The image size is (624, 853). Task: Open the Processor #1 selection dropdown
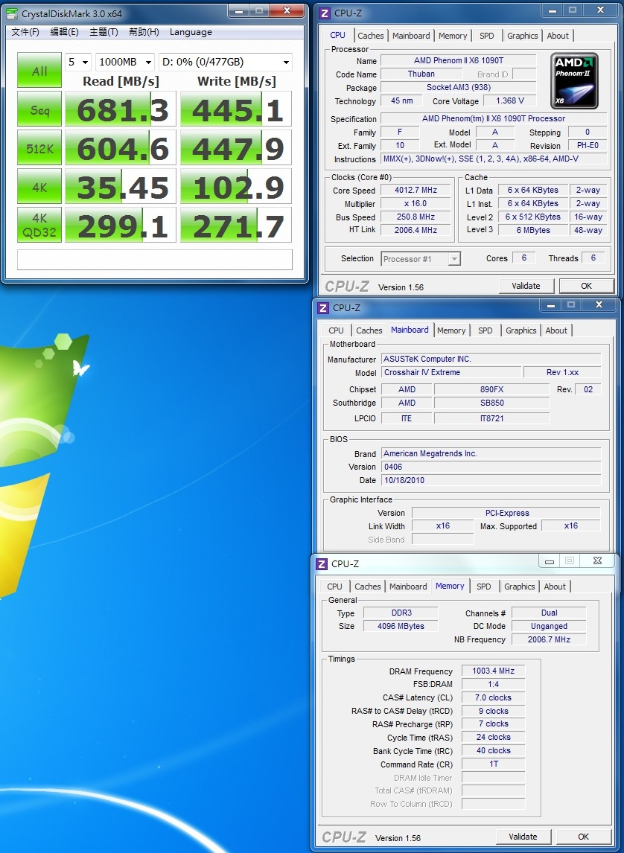pyautogui.click(x=421, y=259)
